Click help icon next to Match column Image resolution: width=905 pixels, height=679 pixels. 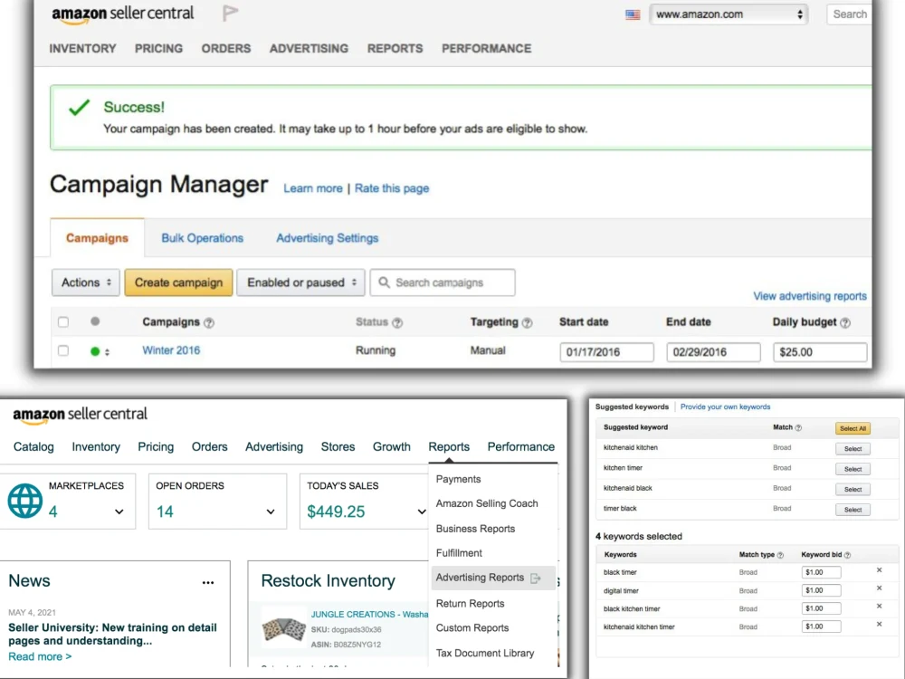798,428
